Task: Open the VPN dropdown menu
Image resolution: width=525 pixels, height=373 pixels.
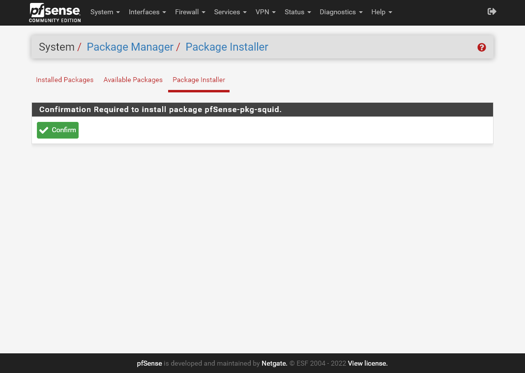Action: click(x=265, y=12)
